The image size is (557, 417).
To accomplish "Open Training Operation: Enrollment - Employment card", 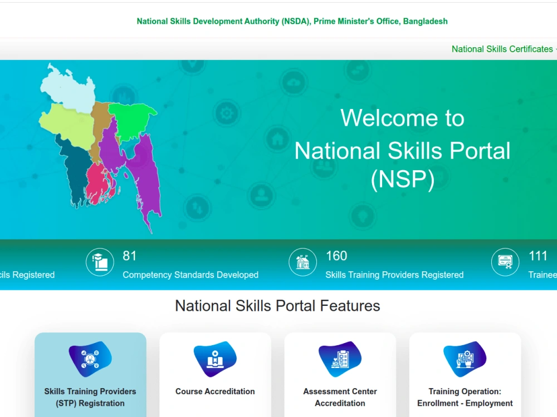I will (465, 375).
